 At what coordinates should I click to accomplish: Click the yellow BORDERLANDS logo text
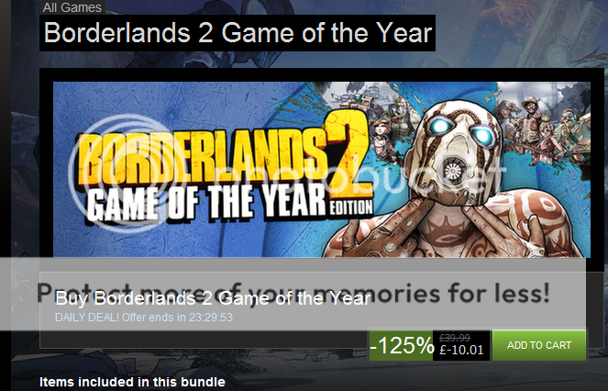pyautogui.click(x=202, y=156)
